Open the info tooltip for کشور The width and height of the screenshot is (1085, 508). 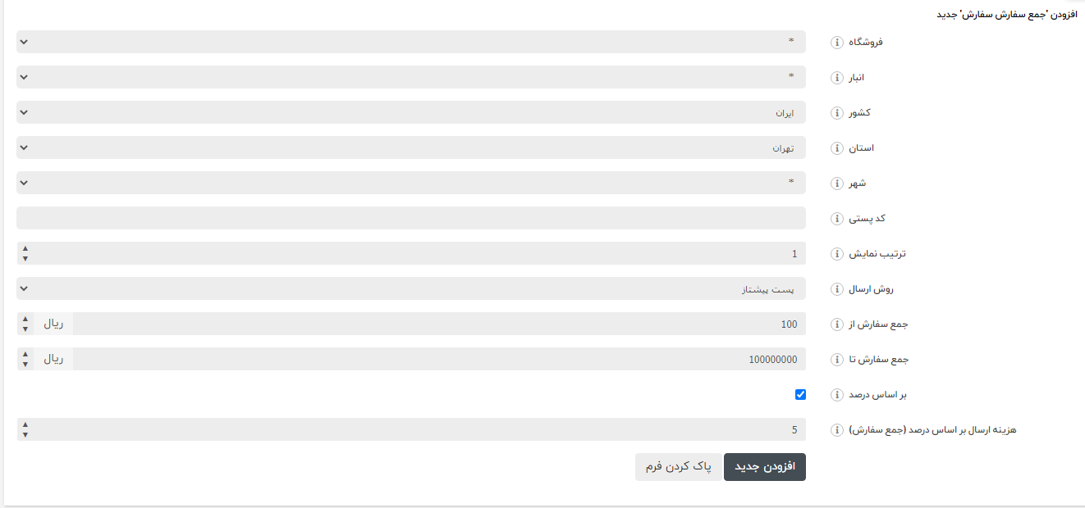pyautogui.click(x=836, y=112)
